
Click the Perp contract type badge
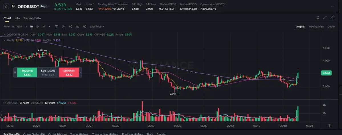[43, 7]
